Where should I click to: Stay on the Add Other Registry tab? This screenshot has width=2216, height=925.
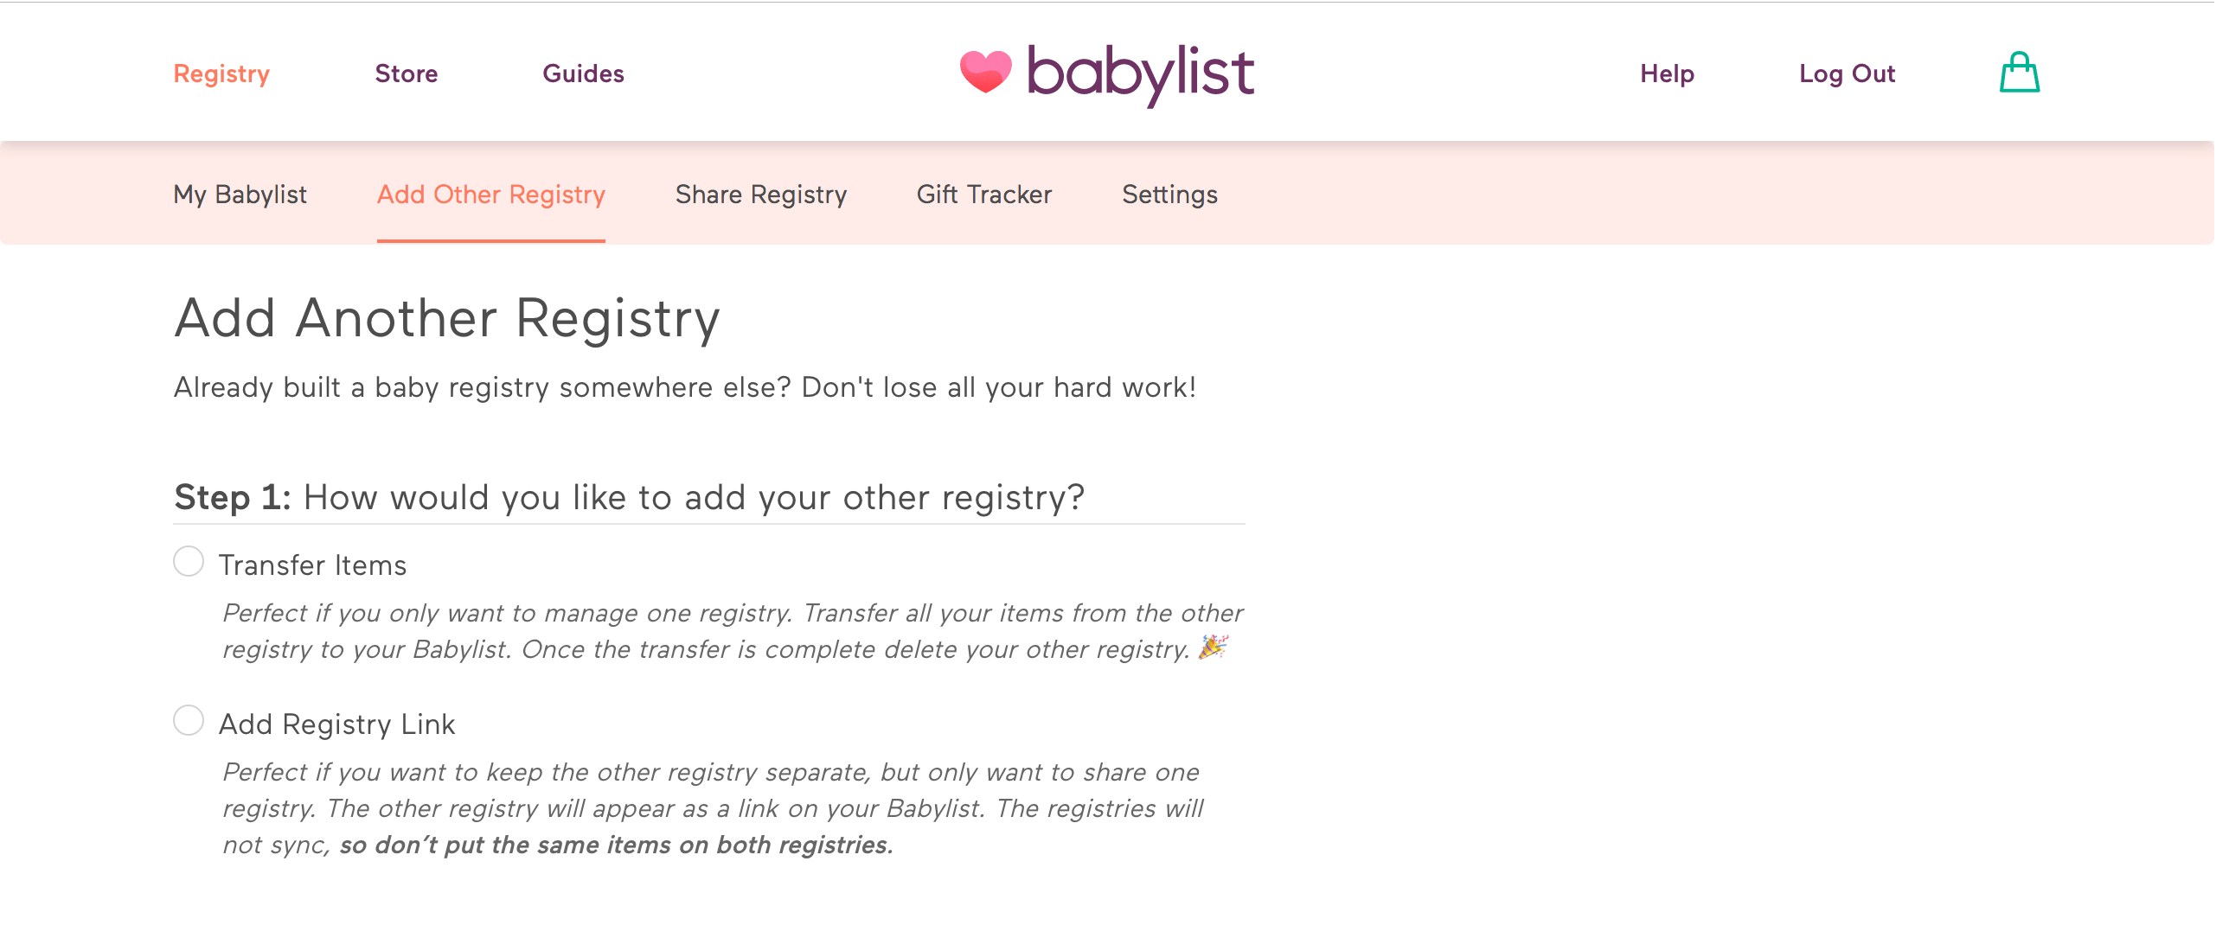[x=490, y=195]
